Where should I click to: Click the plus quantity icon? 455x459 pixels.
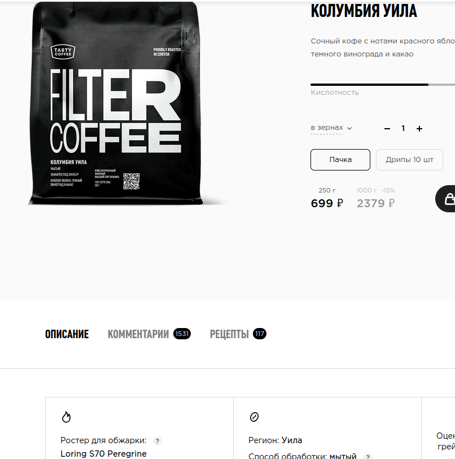coord(419,129)
